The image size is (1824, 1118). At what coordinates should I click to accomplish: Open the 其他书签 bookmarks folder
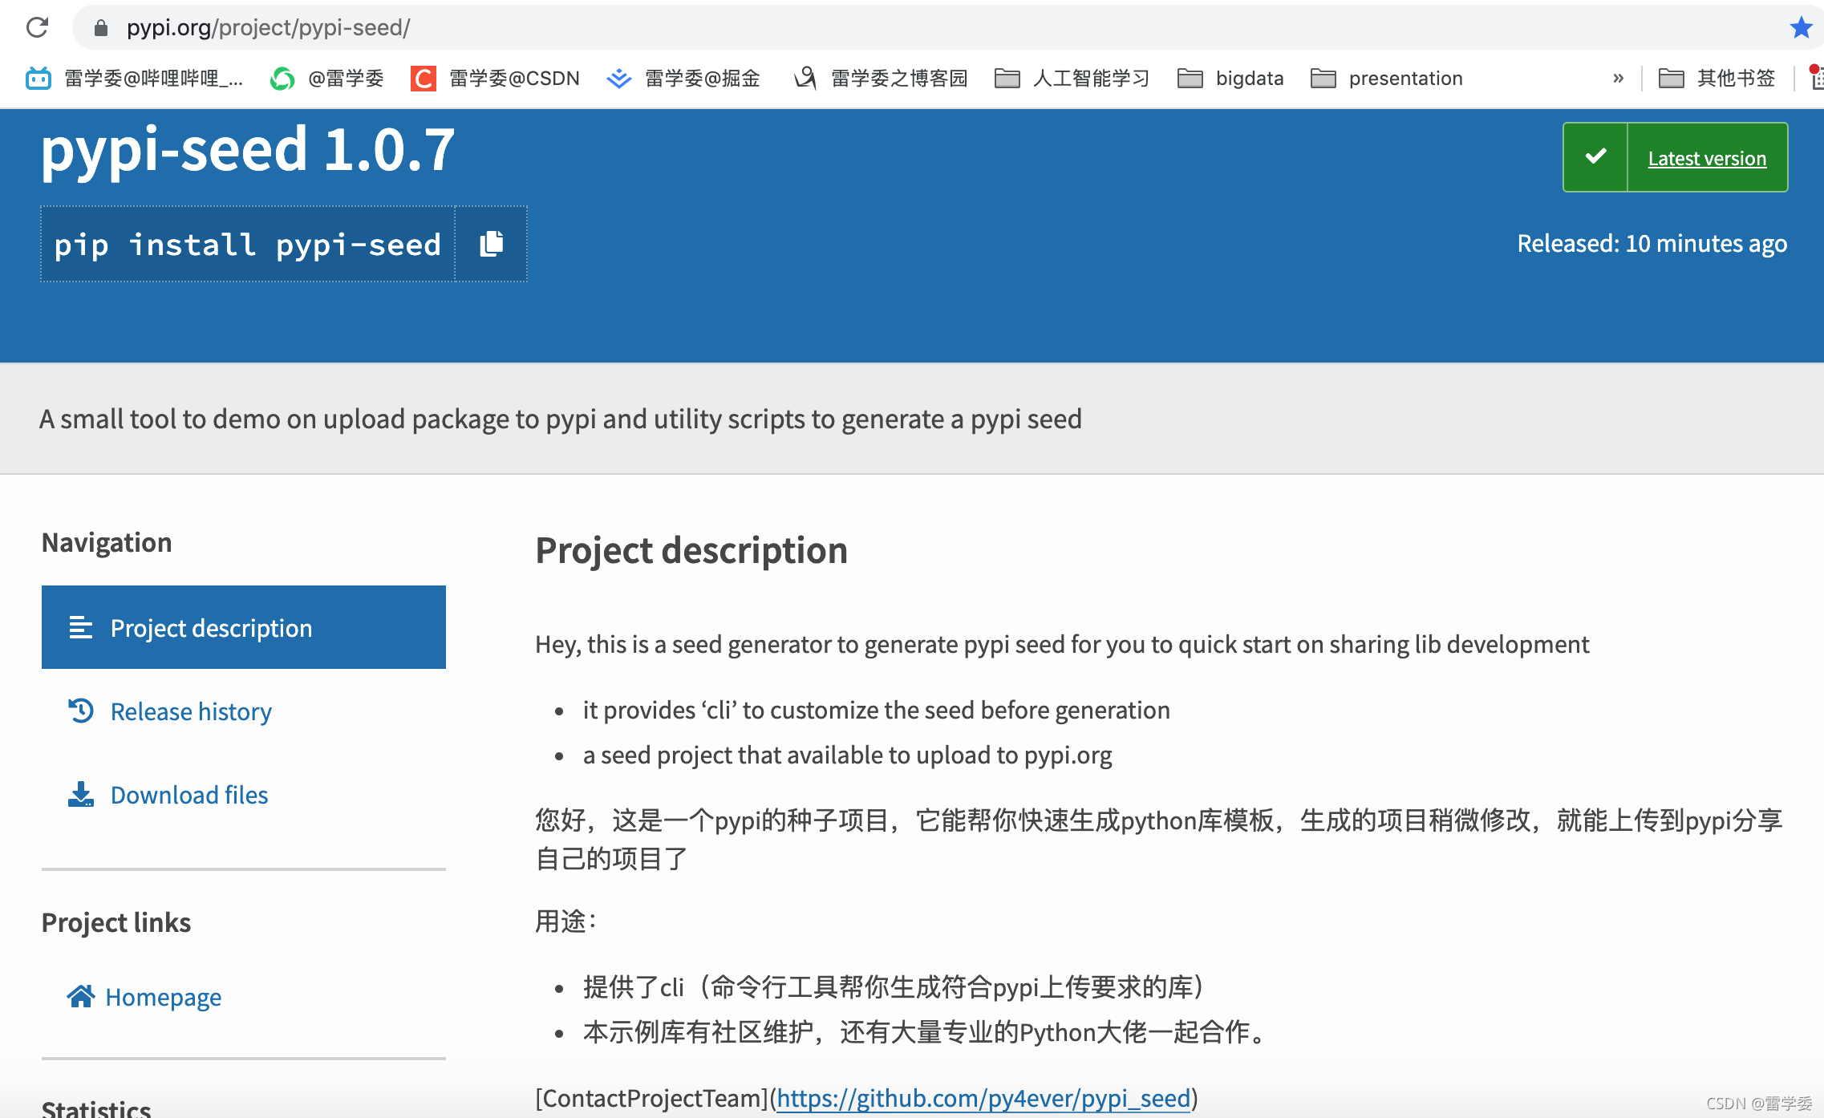1717,78
